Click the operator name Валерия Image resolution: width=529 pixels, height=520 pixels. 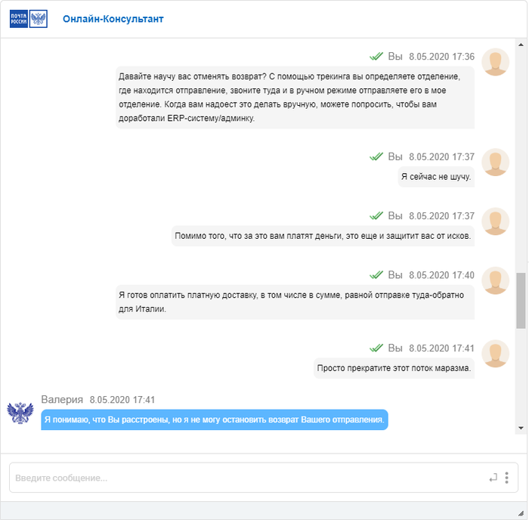pyautogui.click(x=62, y=400)
